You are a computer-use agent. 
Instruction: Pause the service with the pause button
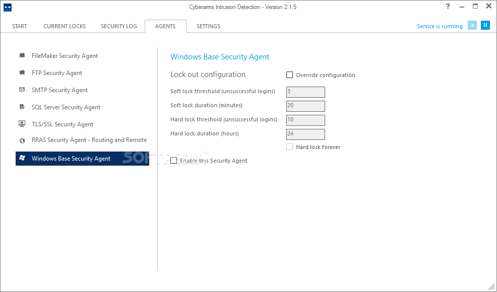click(x=485, y=25)
